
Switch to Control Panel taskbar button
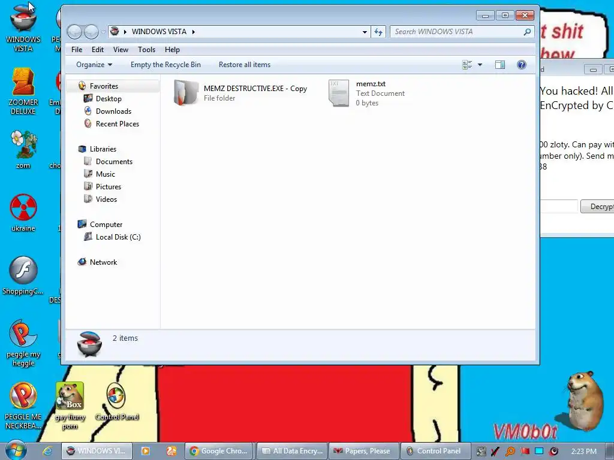[435, 451]
